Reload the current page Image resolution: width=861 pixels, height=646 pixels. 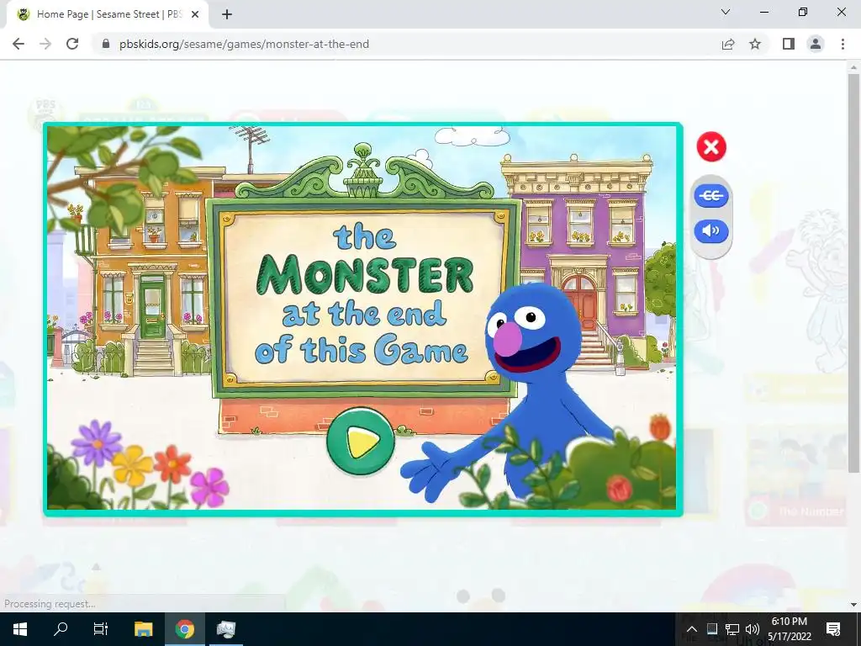72,44
